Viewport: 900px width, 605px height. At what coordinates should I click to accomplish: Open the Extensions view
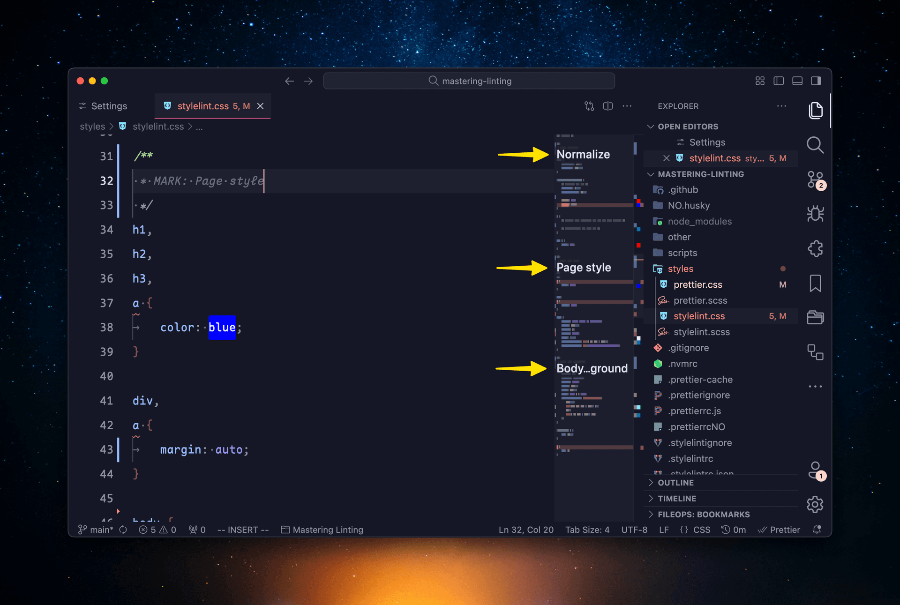click(815, 248)
